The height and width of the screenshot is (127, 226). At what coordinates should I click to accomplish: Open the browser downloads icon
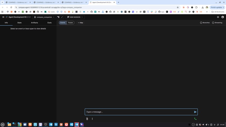click(202, 7)
